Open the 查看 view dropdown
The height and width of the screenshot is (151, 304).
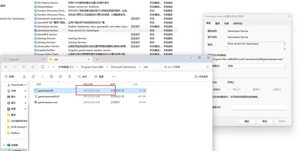[x=100, y=77]
